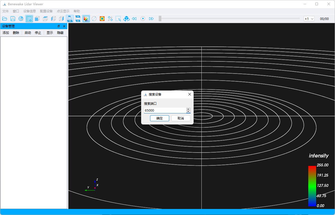Image resolution: width=335 pixels, height=215 pixels.
Task: Activate the dashed rectangle selection tool
Action: pyautogui.click(x=118, y=19)
